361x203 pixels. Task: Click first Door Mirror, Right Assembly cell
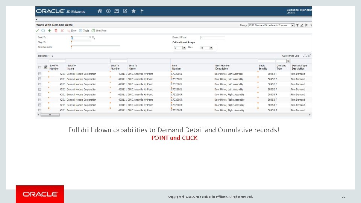click(x=229, y=95)
